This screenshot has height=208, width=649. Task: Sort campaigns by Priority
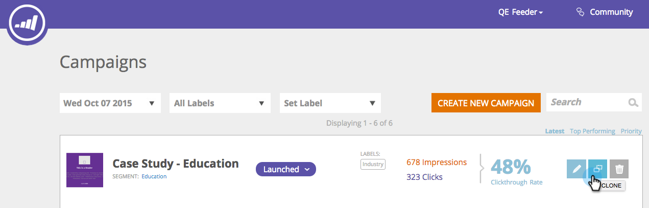pyautogui.click(x=631, y=131)
